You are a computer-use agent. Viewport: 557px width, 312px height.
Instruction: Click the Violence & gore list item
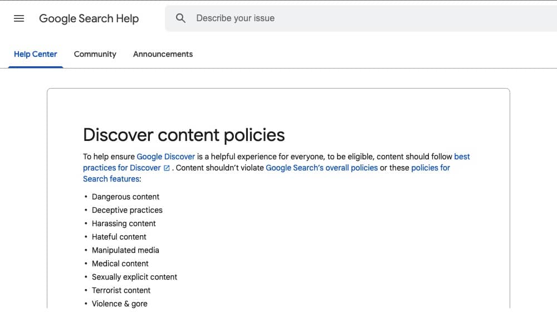pyautogui.click(x=120, y=304)
